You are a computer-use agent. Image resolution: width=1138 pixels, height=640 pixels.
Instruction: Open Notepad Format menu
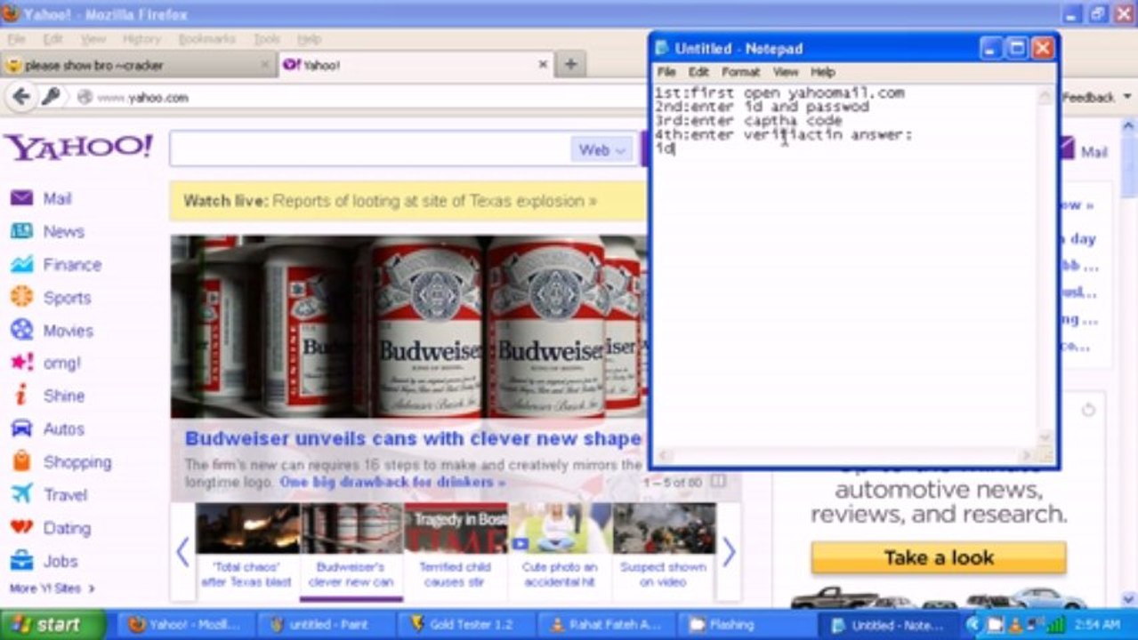click(740, 72)
